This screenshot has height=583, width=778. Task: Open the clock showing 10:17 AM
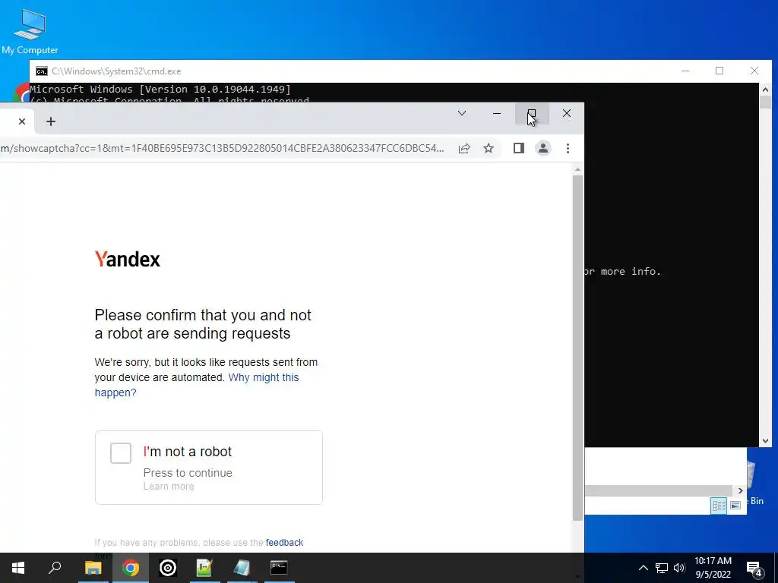tap(713, 568)
